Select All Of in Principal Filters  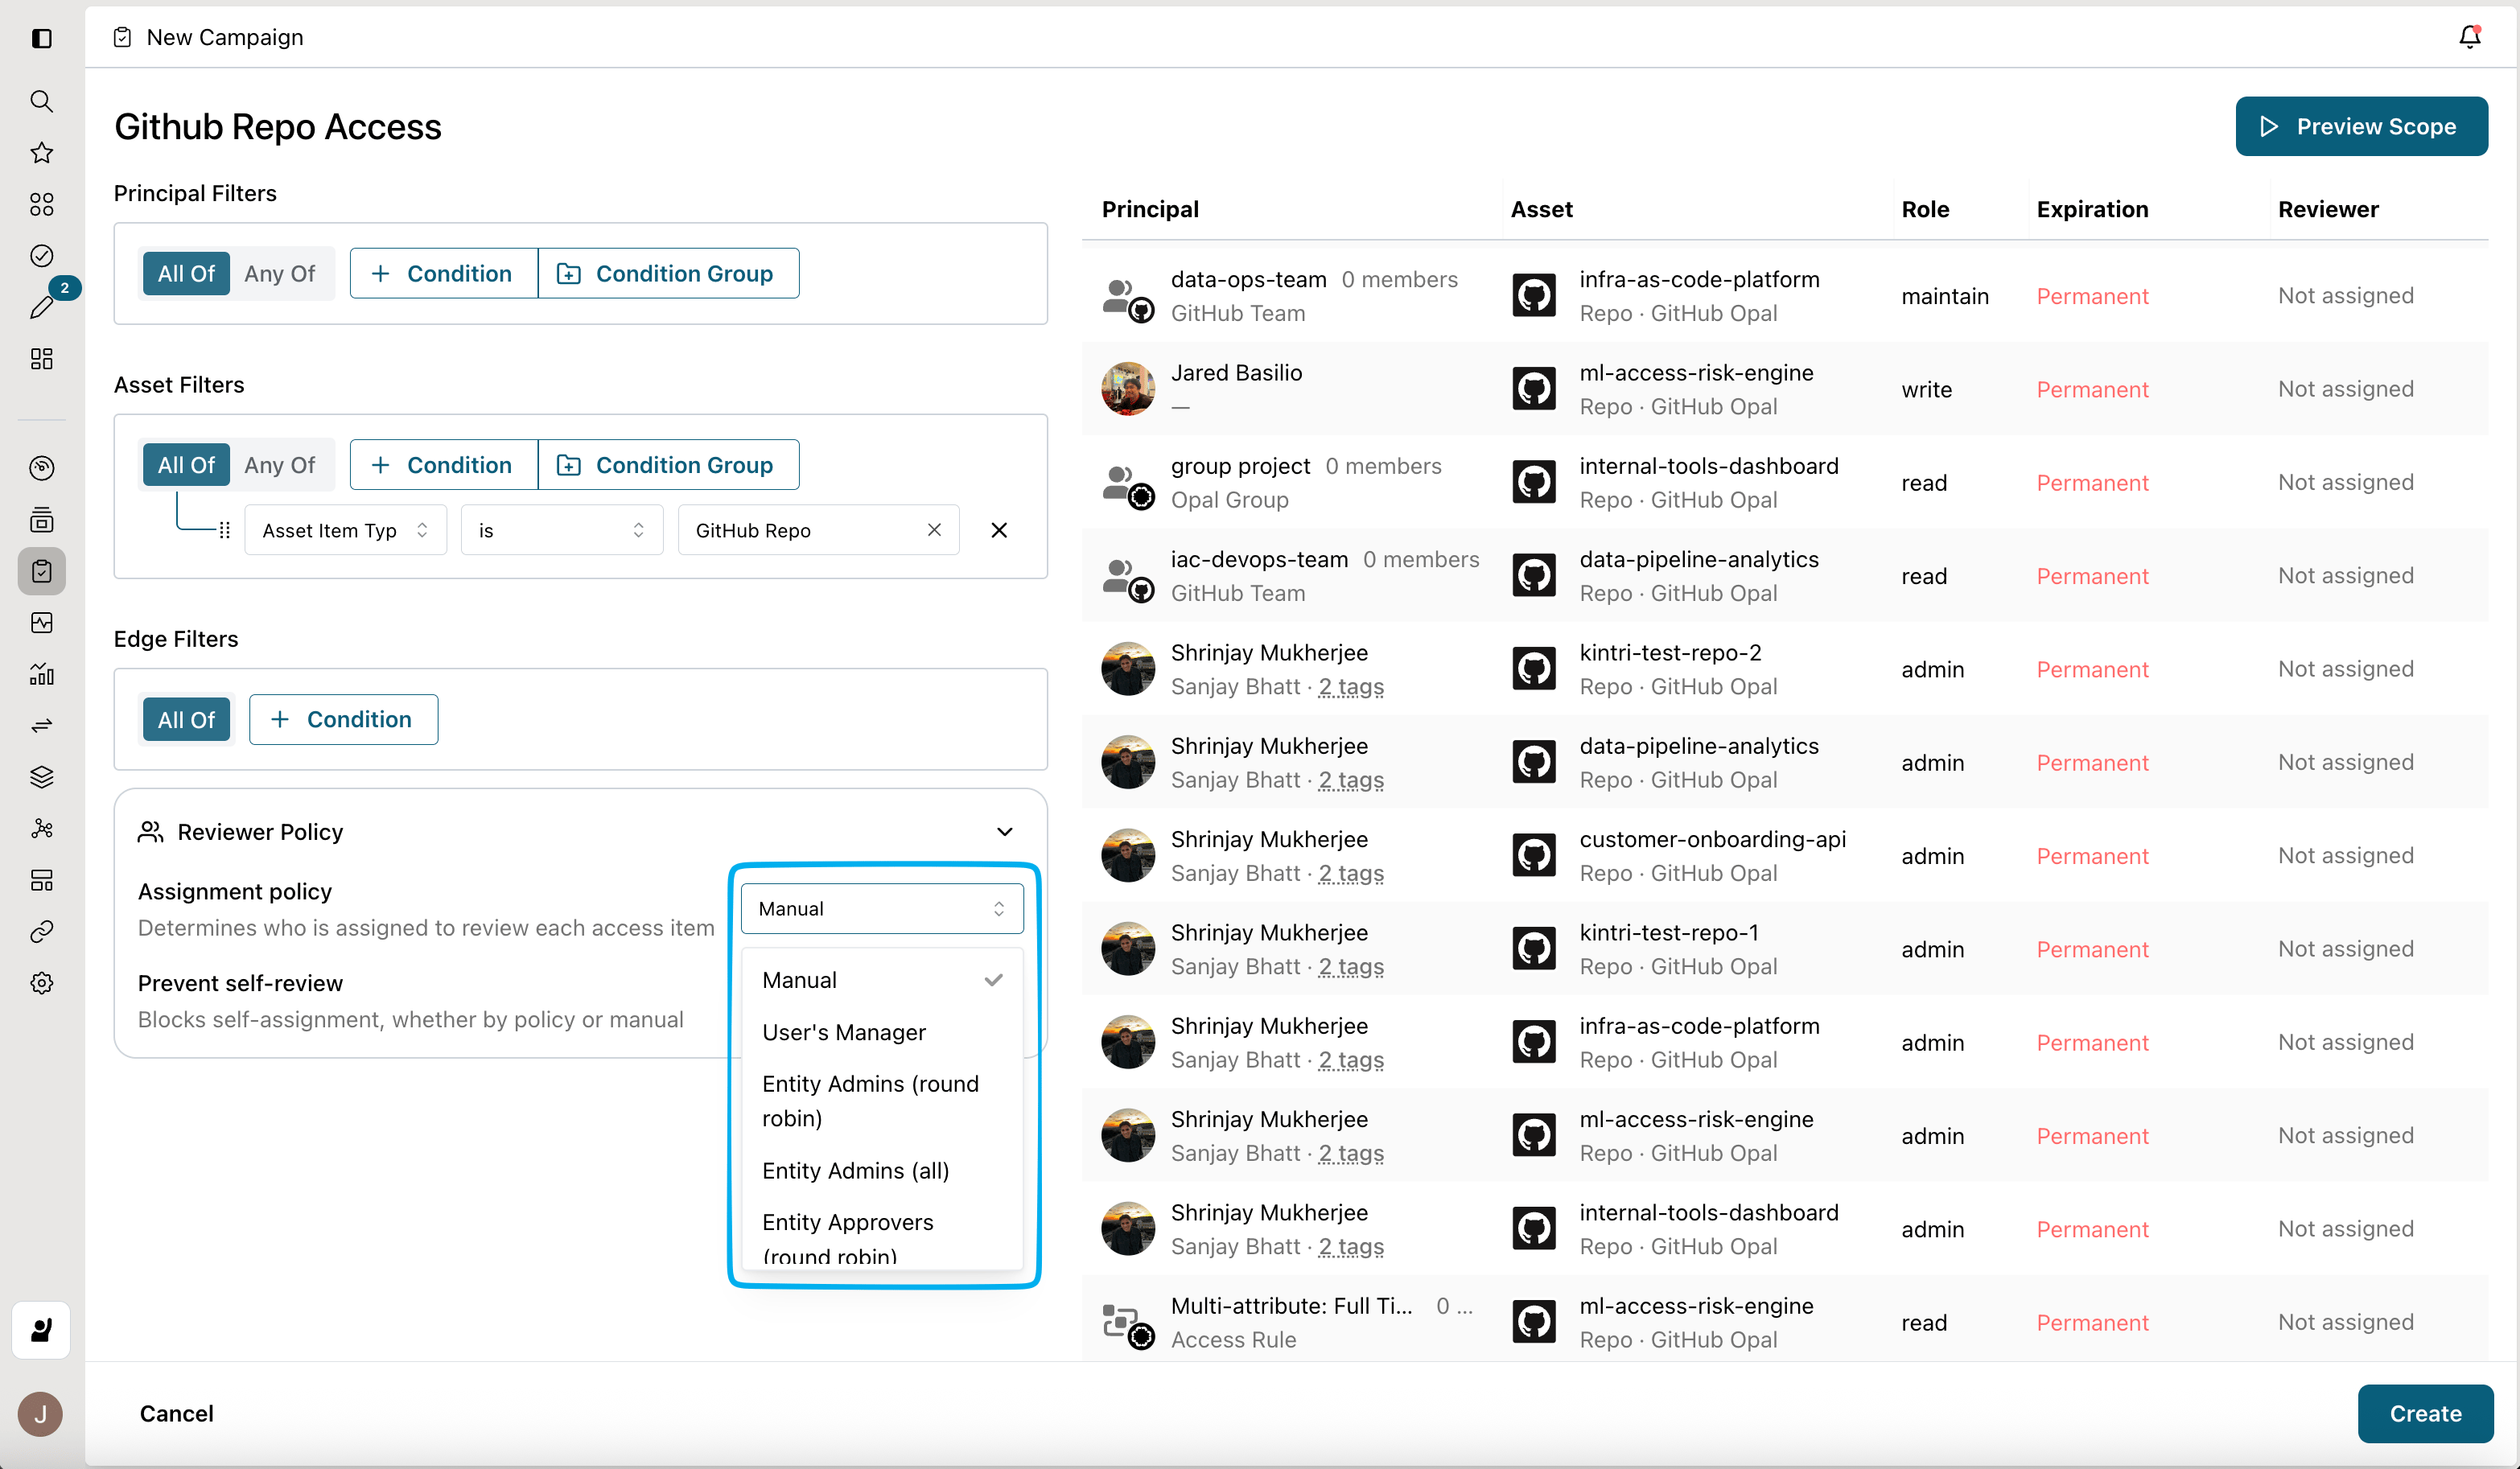pos(186,274)
